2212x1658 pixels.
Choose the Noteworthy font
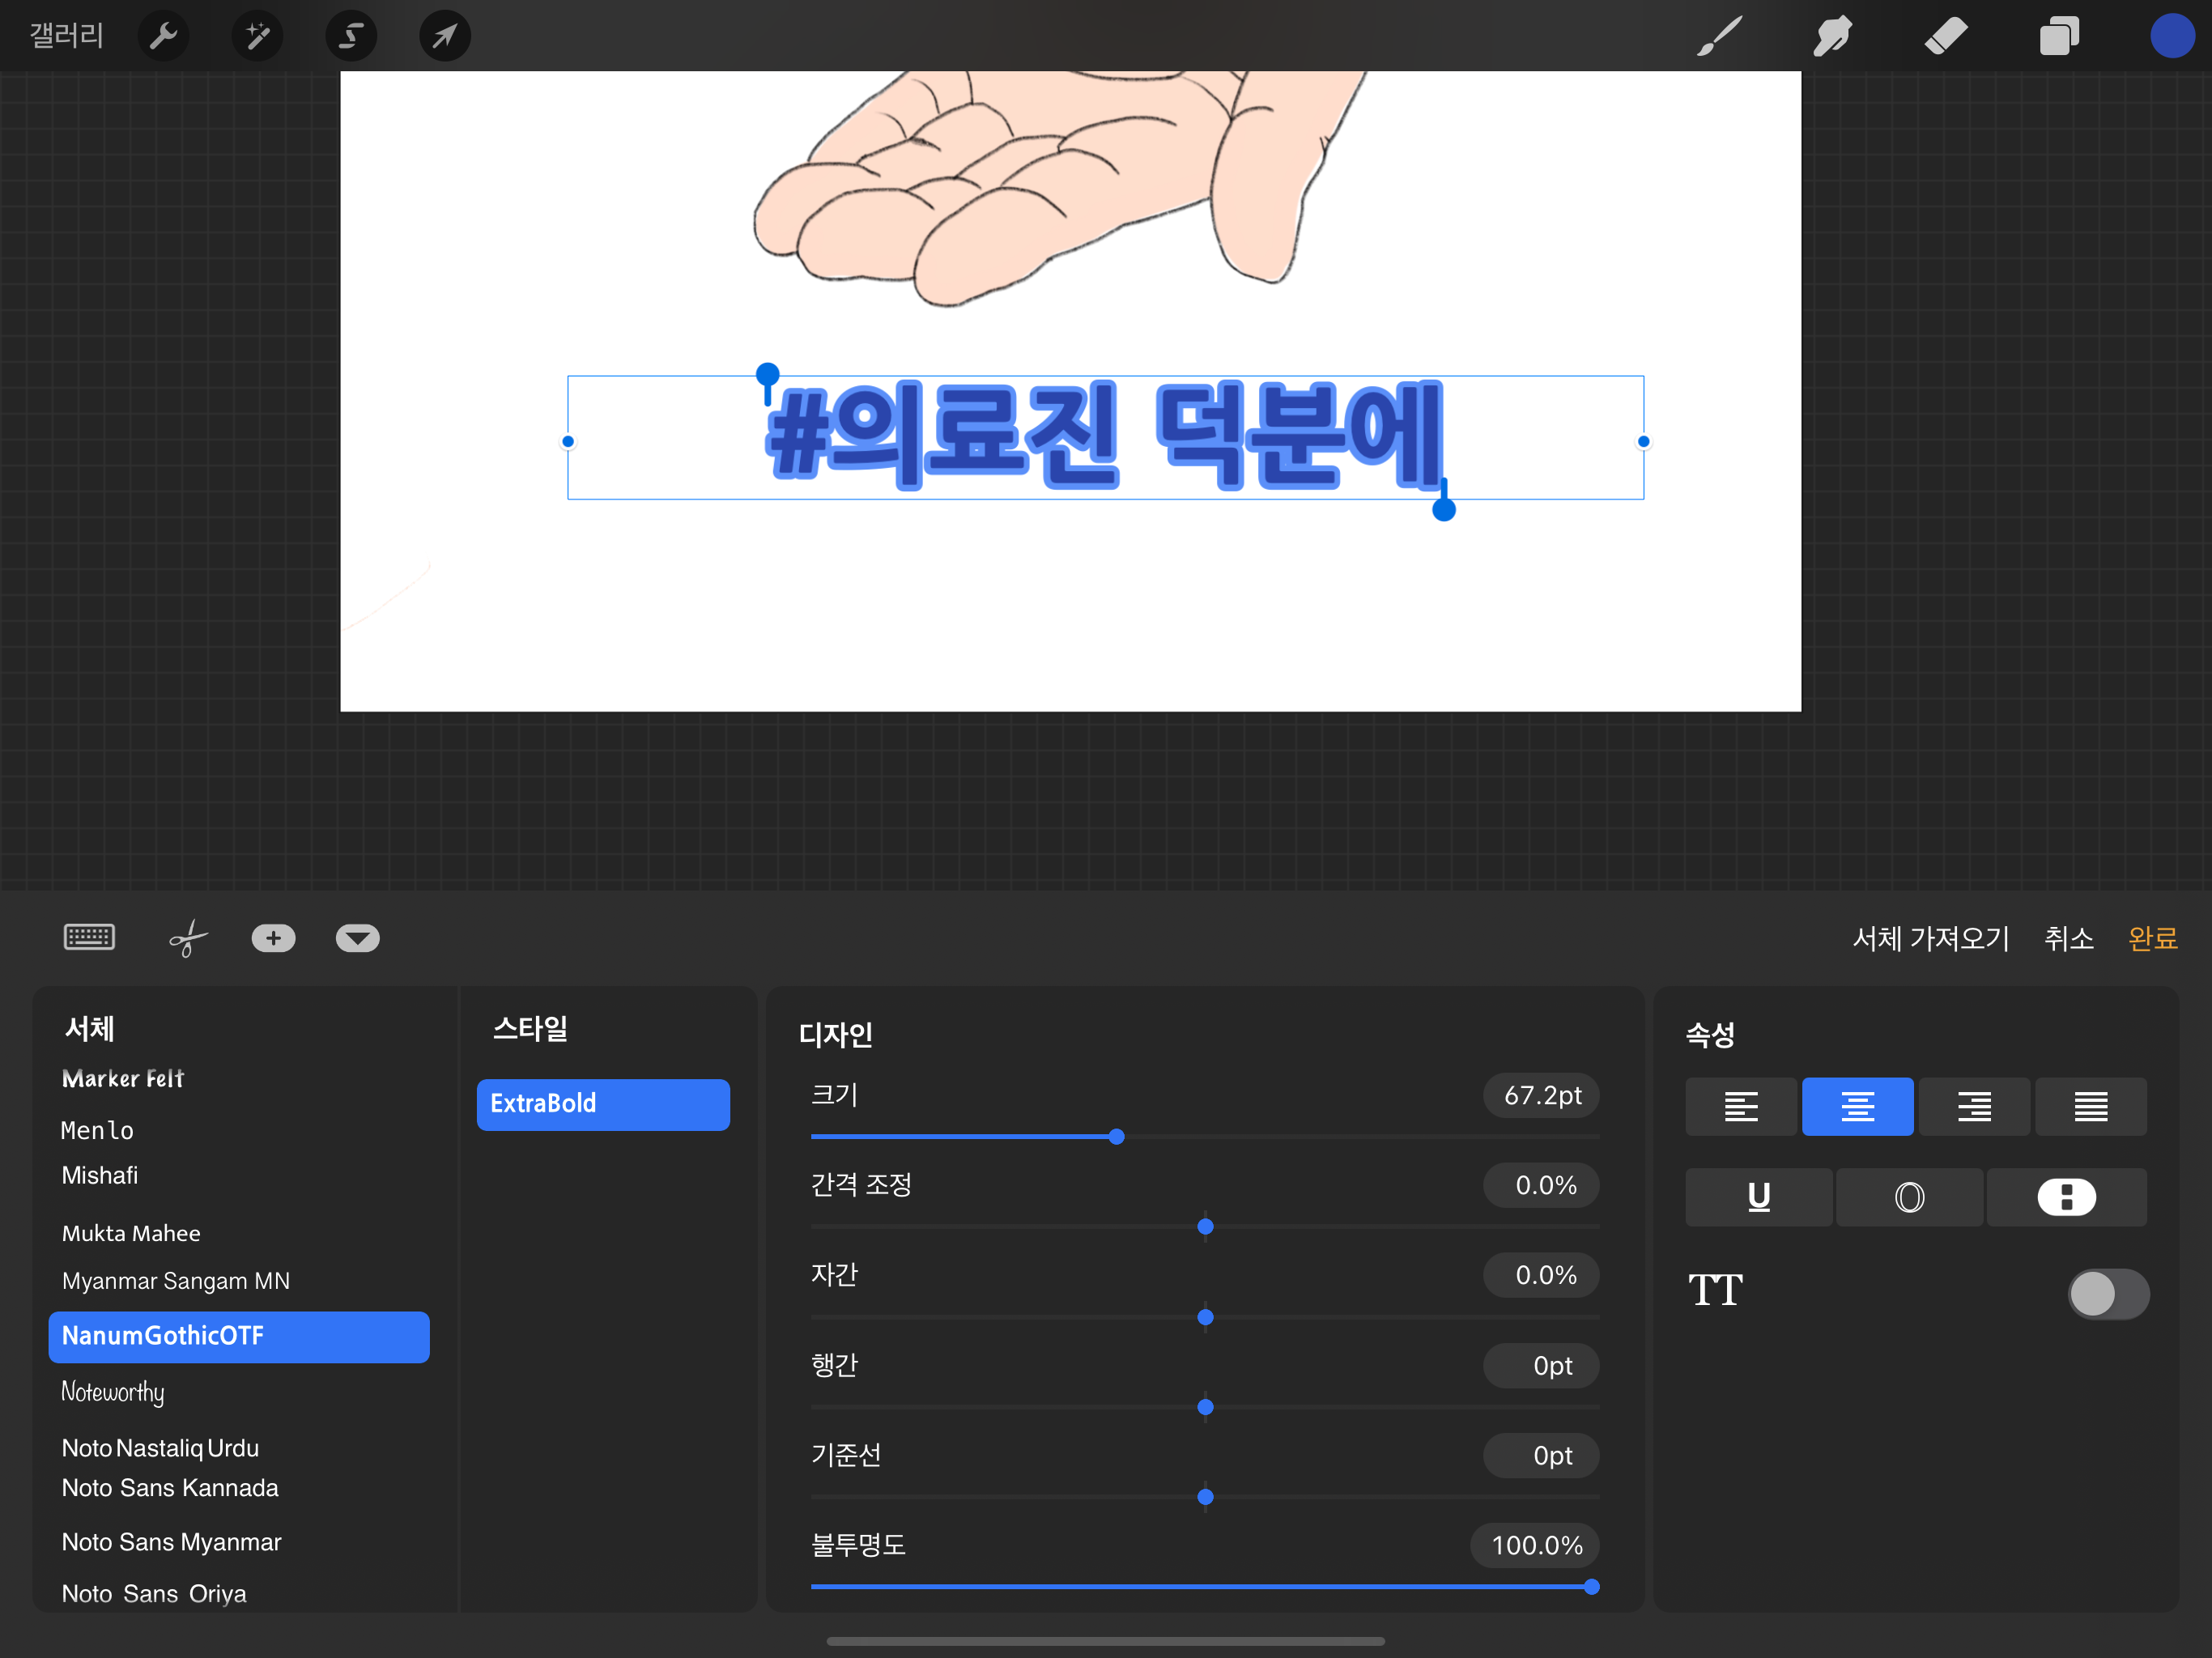click(x=113, y=1392)
